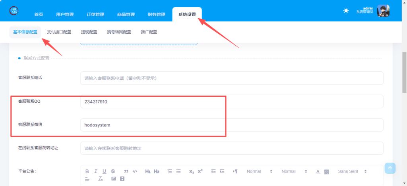Open the Normal dropdown beside the text color icon
Viewport: 407px width, 186px height.
click(294, 171)
